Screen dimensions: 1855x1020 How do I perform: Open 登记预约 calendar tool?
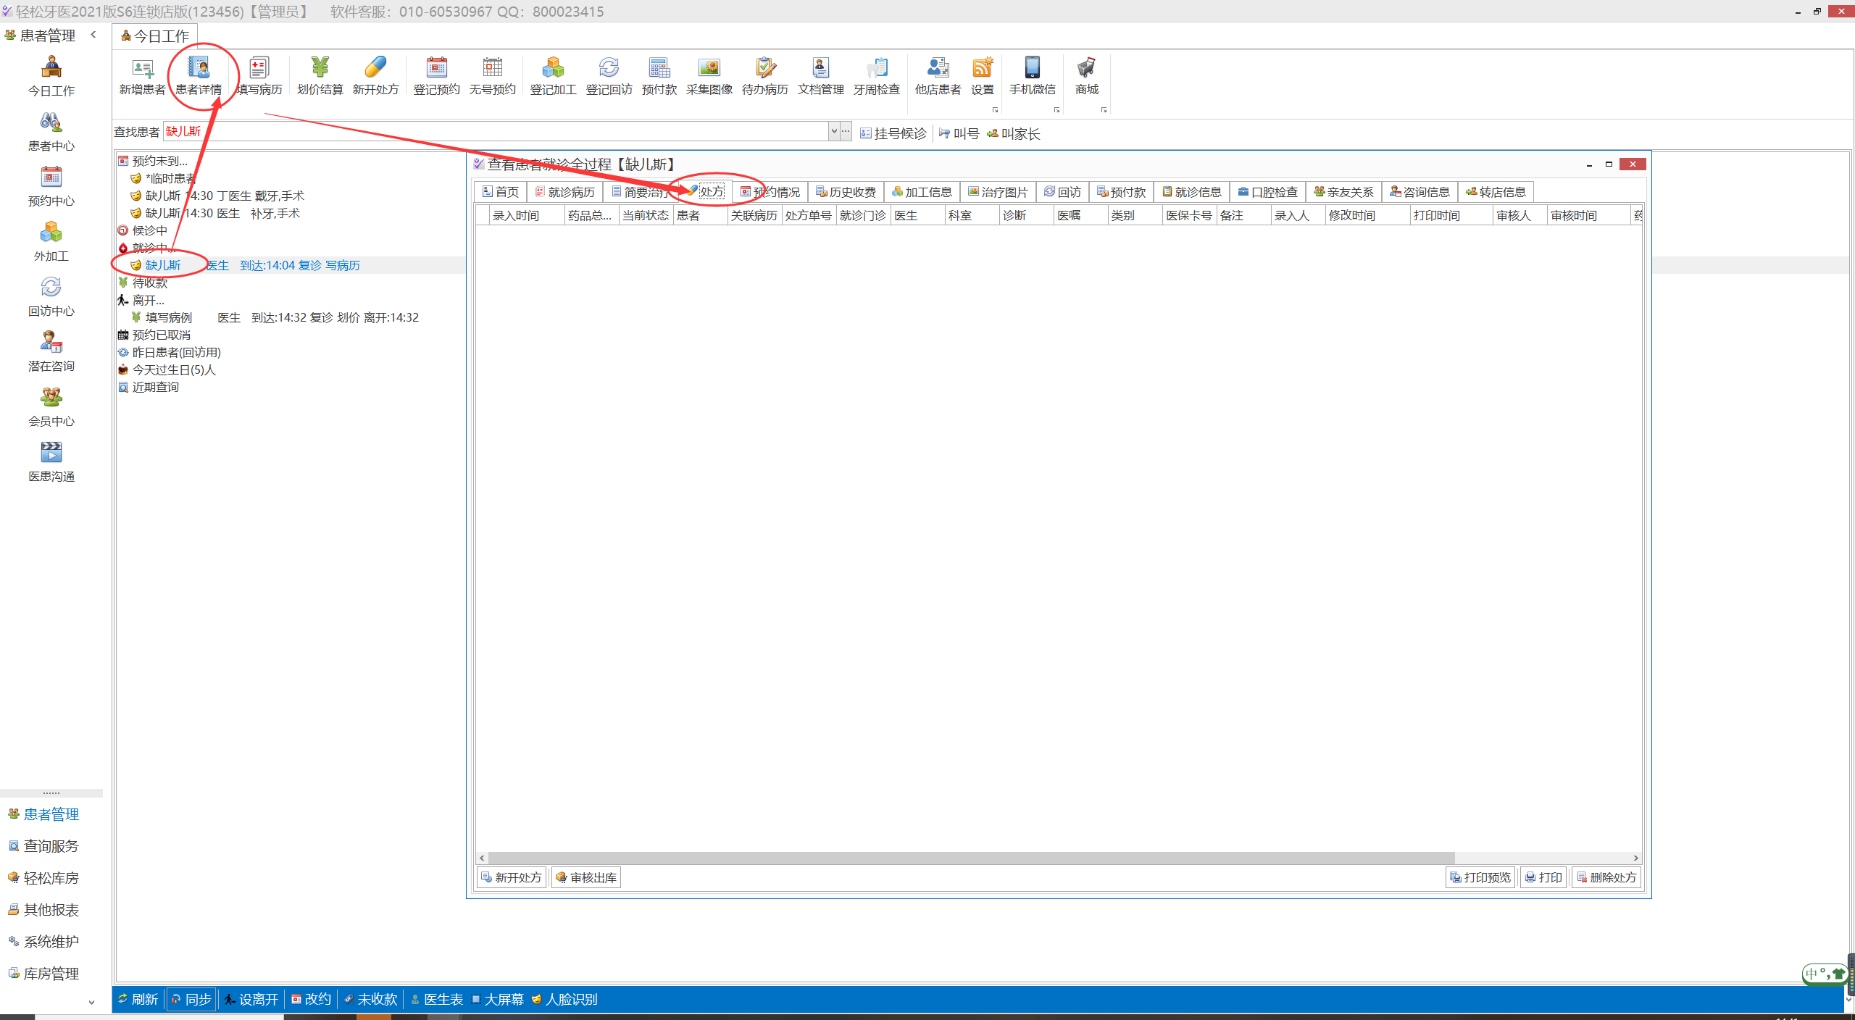(436, 76)
